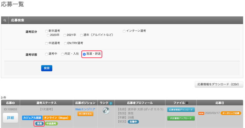The height and width of the screenshot is (128, 245).
Task: Click 応募者情報ダウンロード button
Action: (x=181, y=110)
